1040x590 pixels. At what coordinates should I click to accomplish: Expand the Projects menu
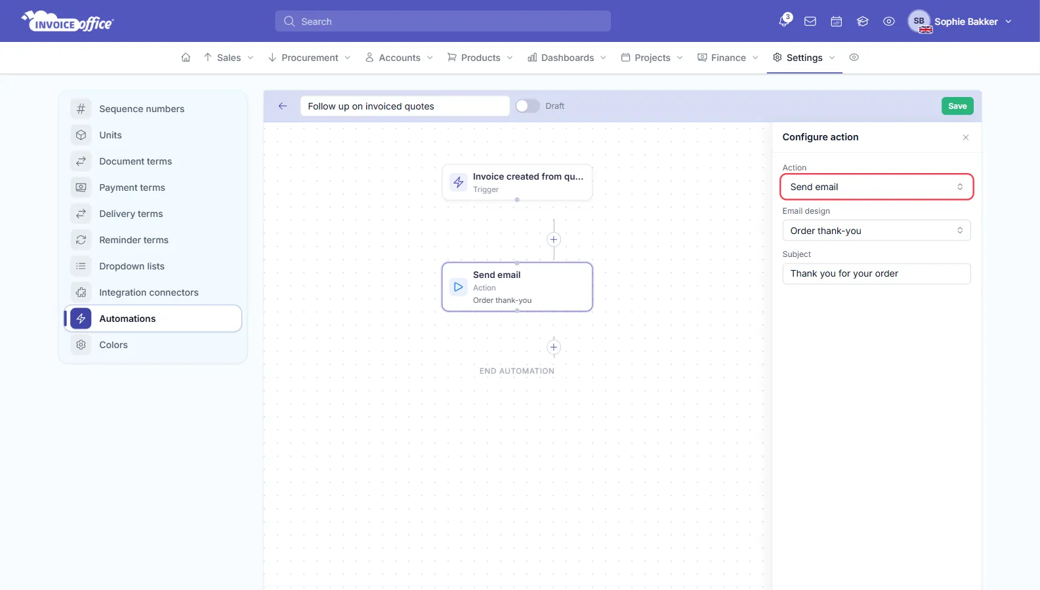point(652,58)
